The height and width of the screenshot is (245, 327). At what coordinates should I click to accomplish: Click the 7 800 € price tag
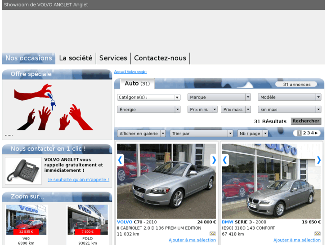88,232
